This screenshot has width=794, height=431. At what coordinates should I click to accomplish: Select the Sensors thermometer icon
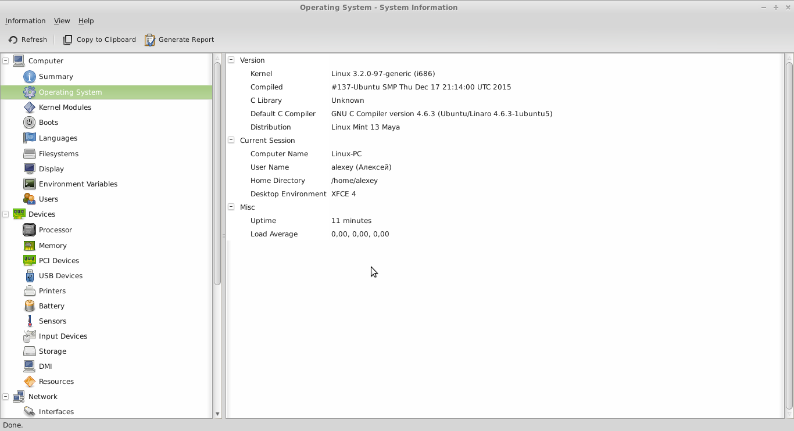(29, 321)
